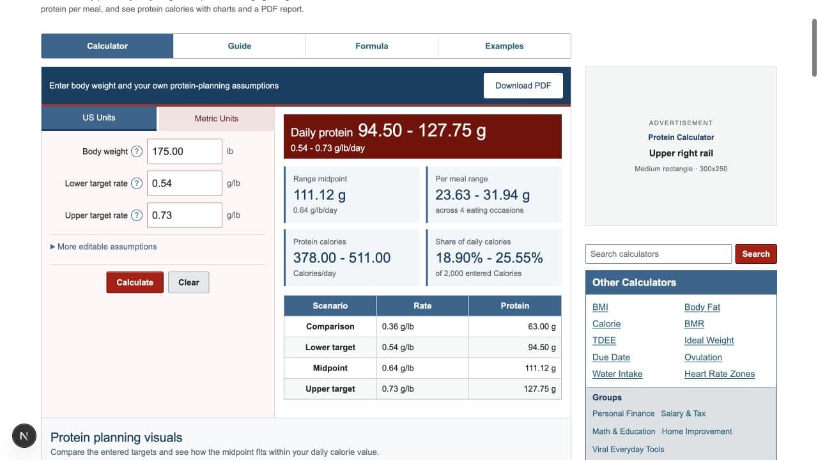Click the Scenario column header
The image size is (818, 460).
[330, 305]
